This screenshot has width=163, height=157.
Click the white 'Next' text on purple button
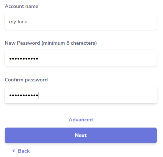[81, 135]
